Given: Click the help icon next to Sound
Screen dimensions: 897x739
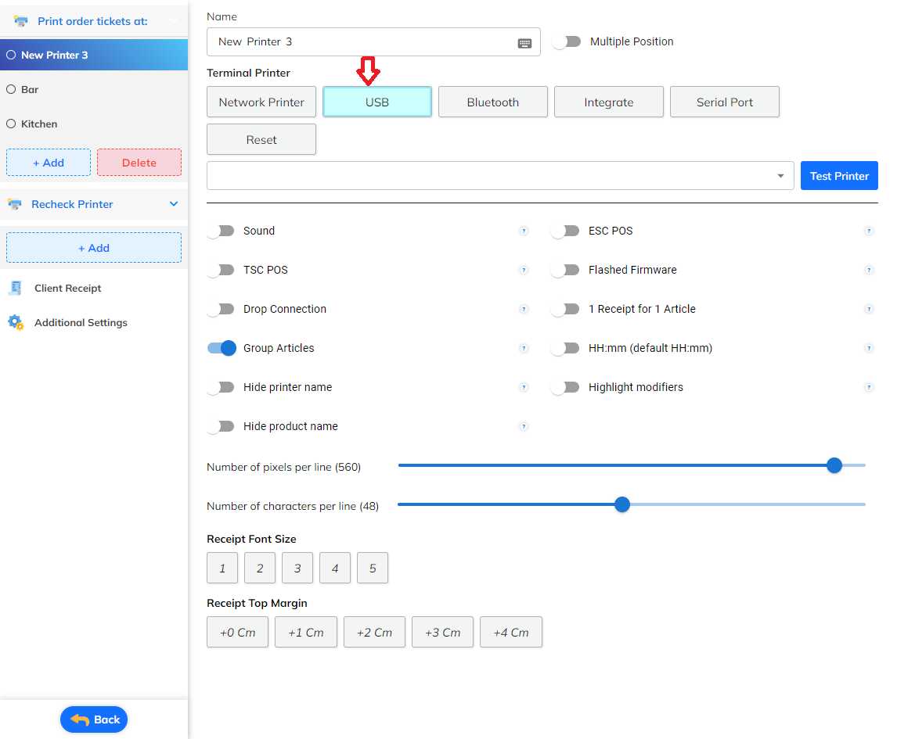Looking at the screenshot, I should coord(524,231).
